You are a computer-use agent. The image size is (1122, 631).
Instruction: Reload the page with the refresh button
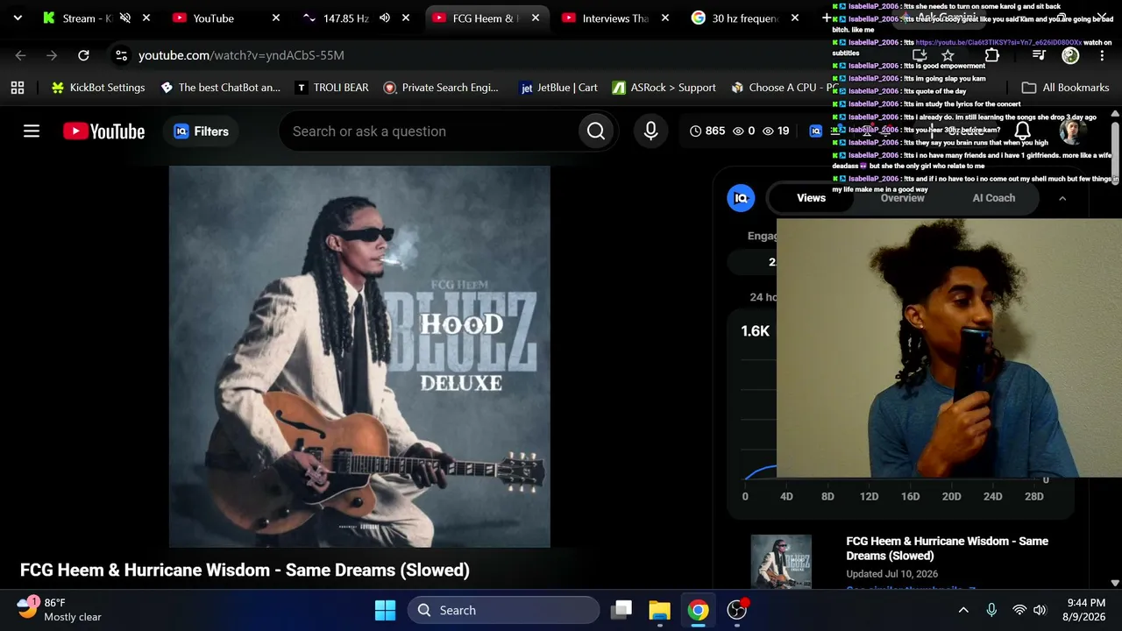(x=83, y=55)
